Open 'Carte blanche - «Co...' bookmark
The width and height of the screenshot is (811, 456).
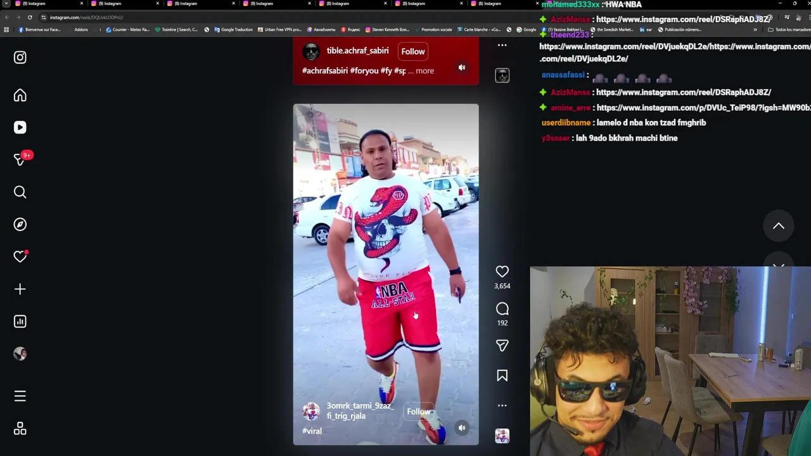[x=479, y=30]
